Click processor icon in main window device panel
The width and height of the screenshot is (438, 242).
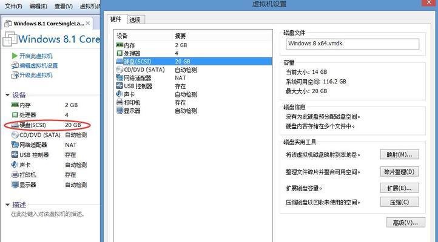(15, 115)
